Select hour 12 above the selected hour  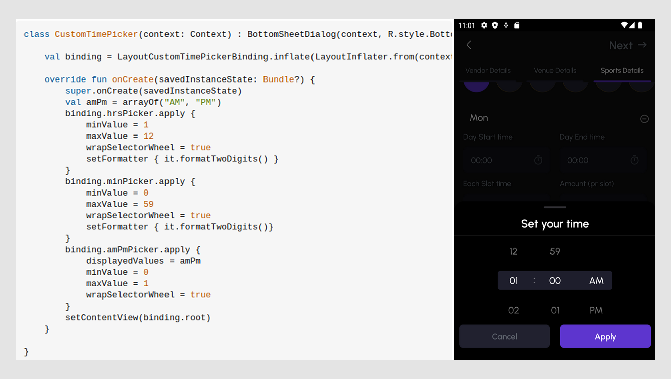513,251
